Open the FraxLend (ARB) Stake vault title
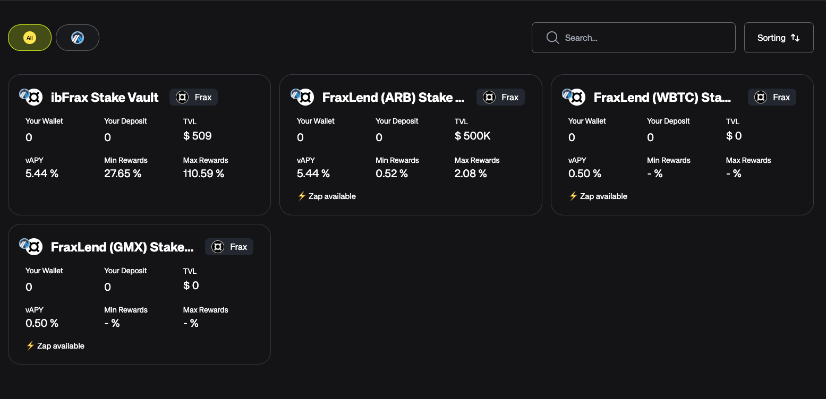 393,98
